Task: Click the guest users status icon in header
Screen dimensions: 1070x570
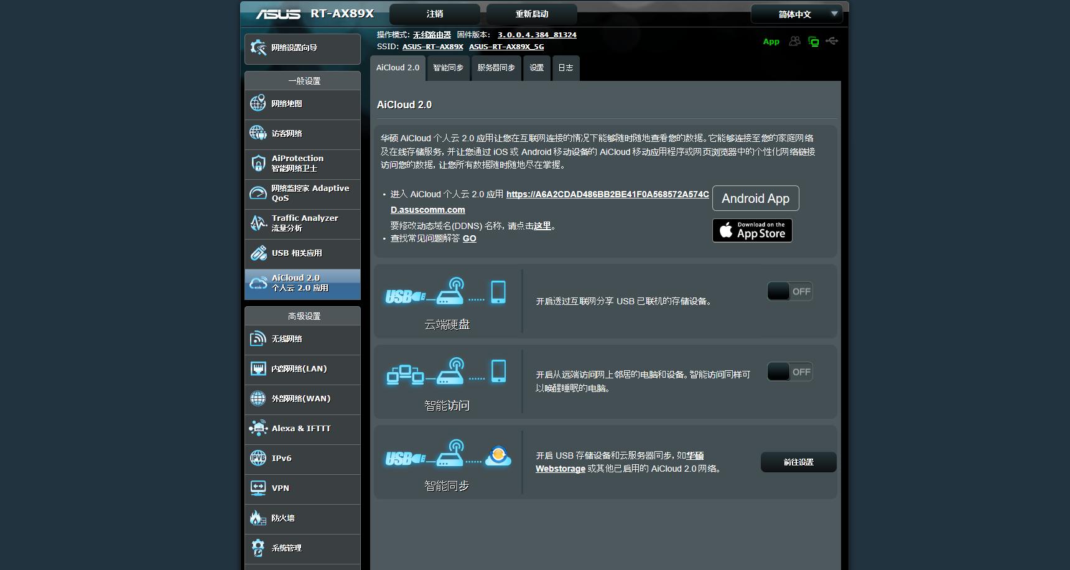Action: click(795, 41)
